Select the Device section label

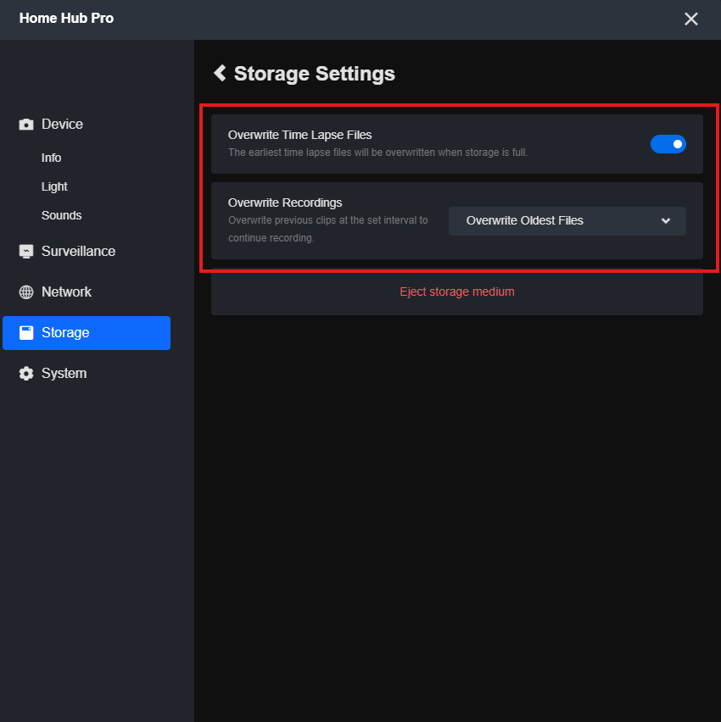62,125
